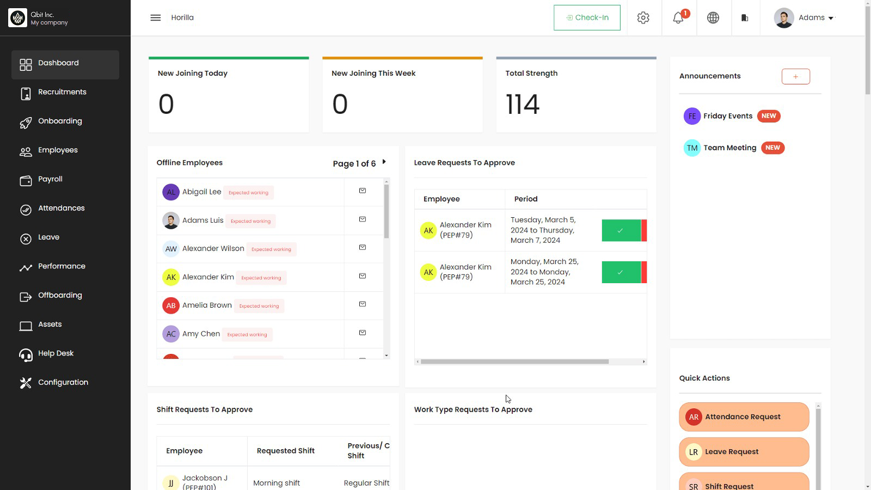
Task: Send mail to Abigail Lee
Action: point(363,191)
